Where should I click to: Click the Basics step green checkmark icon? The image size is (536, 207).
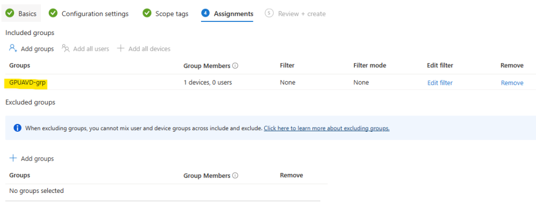tap(10, 13)
